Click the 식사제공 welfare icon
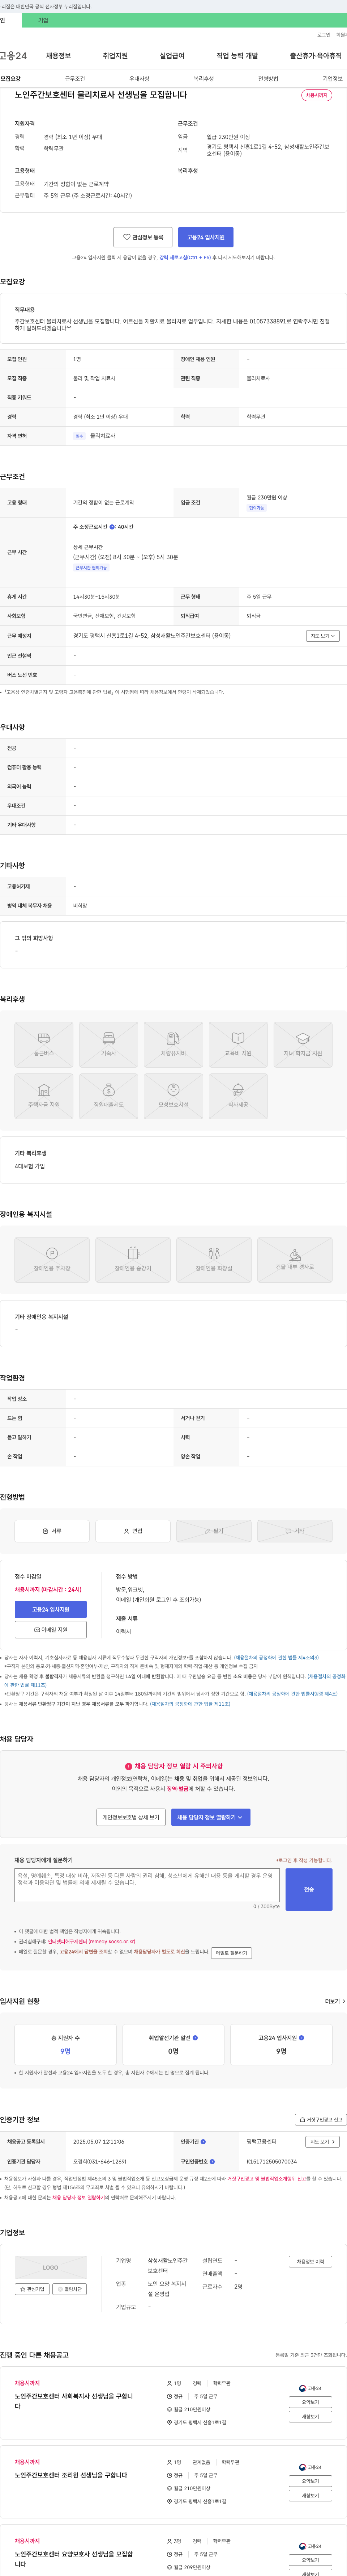 238,1096
